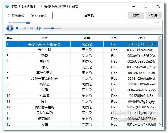Select the song 晴天
Viewport: 168px width, 133px height.
pyautogui.click(x=45, y=67)
